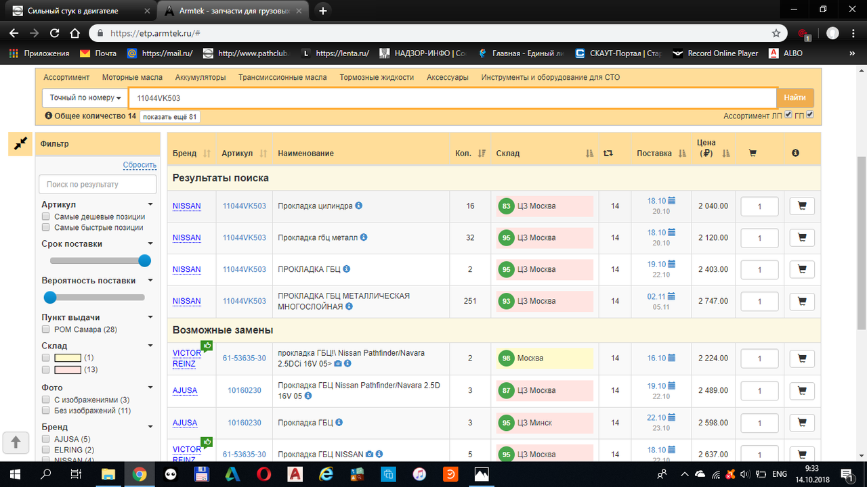Open info icon beside ПРОКЛАДКА ГБЦ МЕТАЛЛИЧЕСКАЯ МНОГОСЛОЙНАЯ
867x487 pixels.
349,306
